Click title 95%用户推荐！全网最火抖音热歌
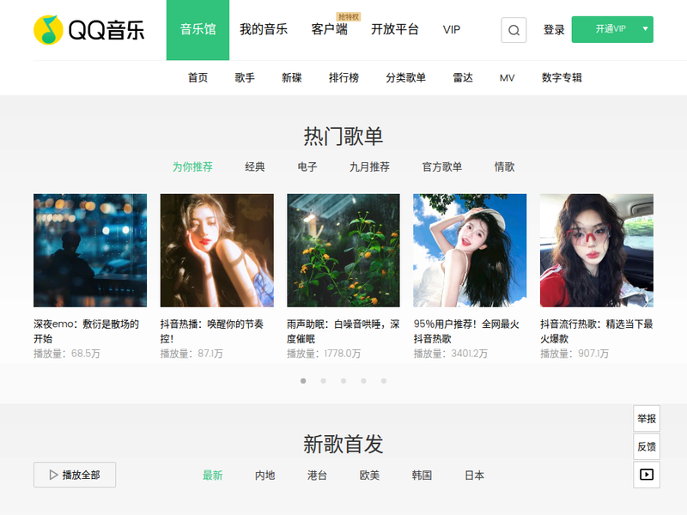 (466, 331)
